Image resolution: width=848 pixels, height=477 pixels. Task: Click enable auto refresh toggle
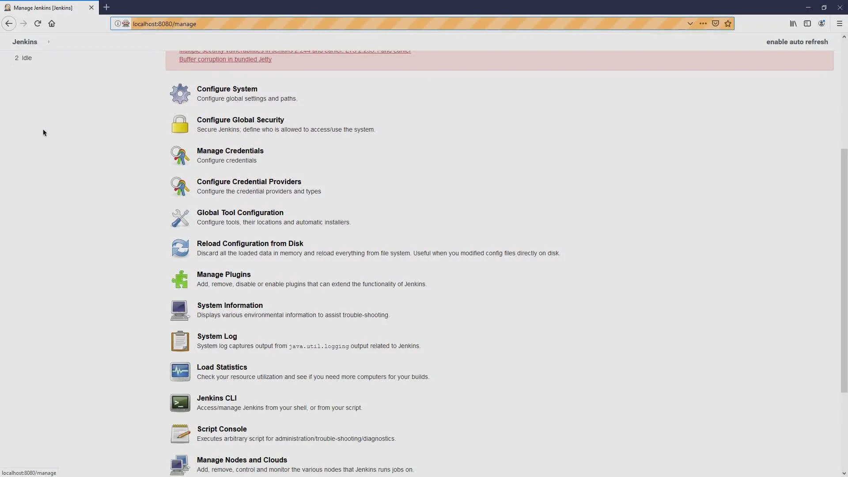[x=797, y=42]
